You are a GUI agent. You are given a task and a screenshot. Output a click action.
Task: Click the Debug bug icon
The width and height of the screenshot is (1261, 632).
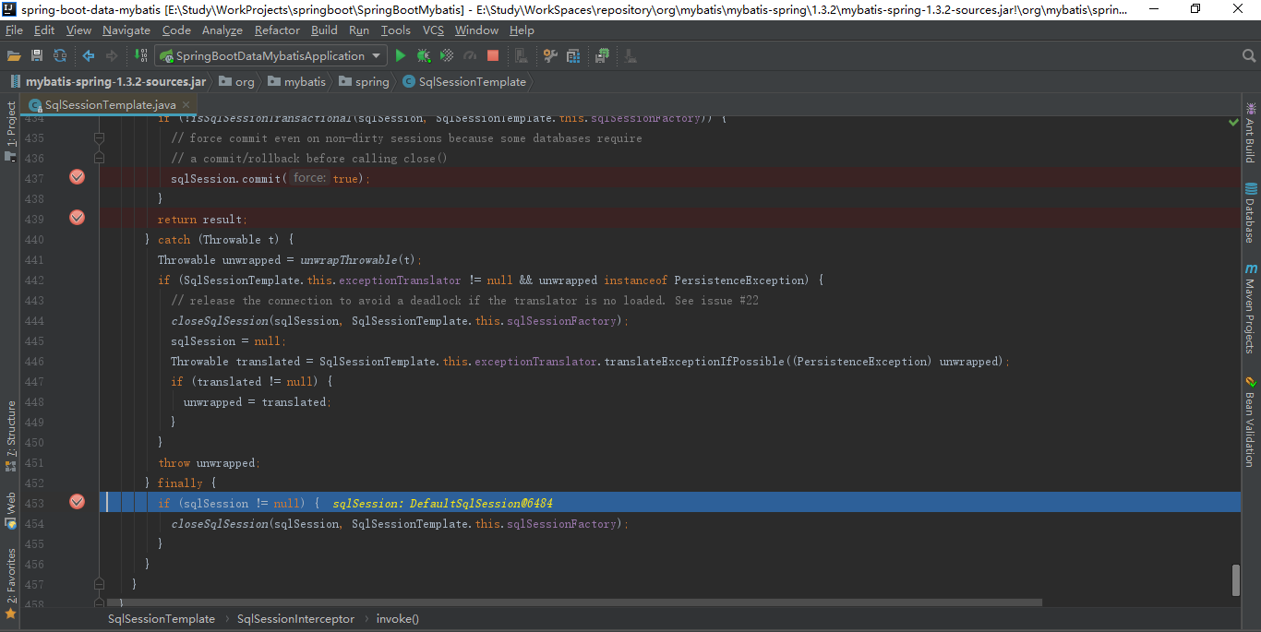click(x=424, y=56)
